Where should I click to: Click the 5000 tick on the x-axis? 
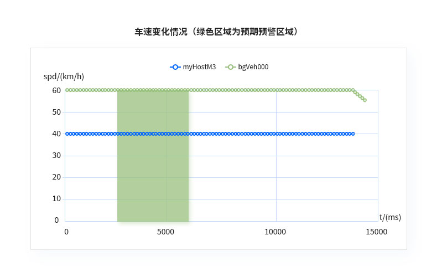point(166,232)
